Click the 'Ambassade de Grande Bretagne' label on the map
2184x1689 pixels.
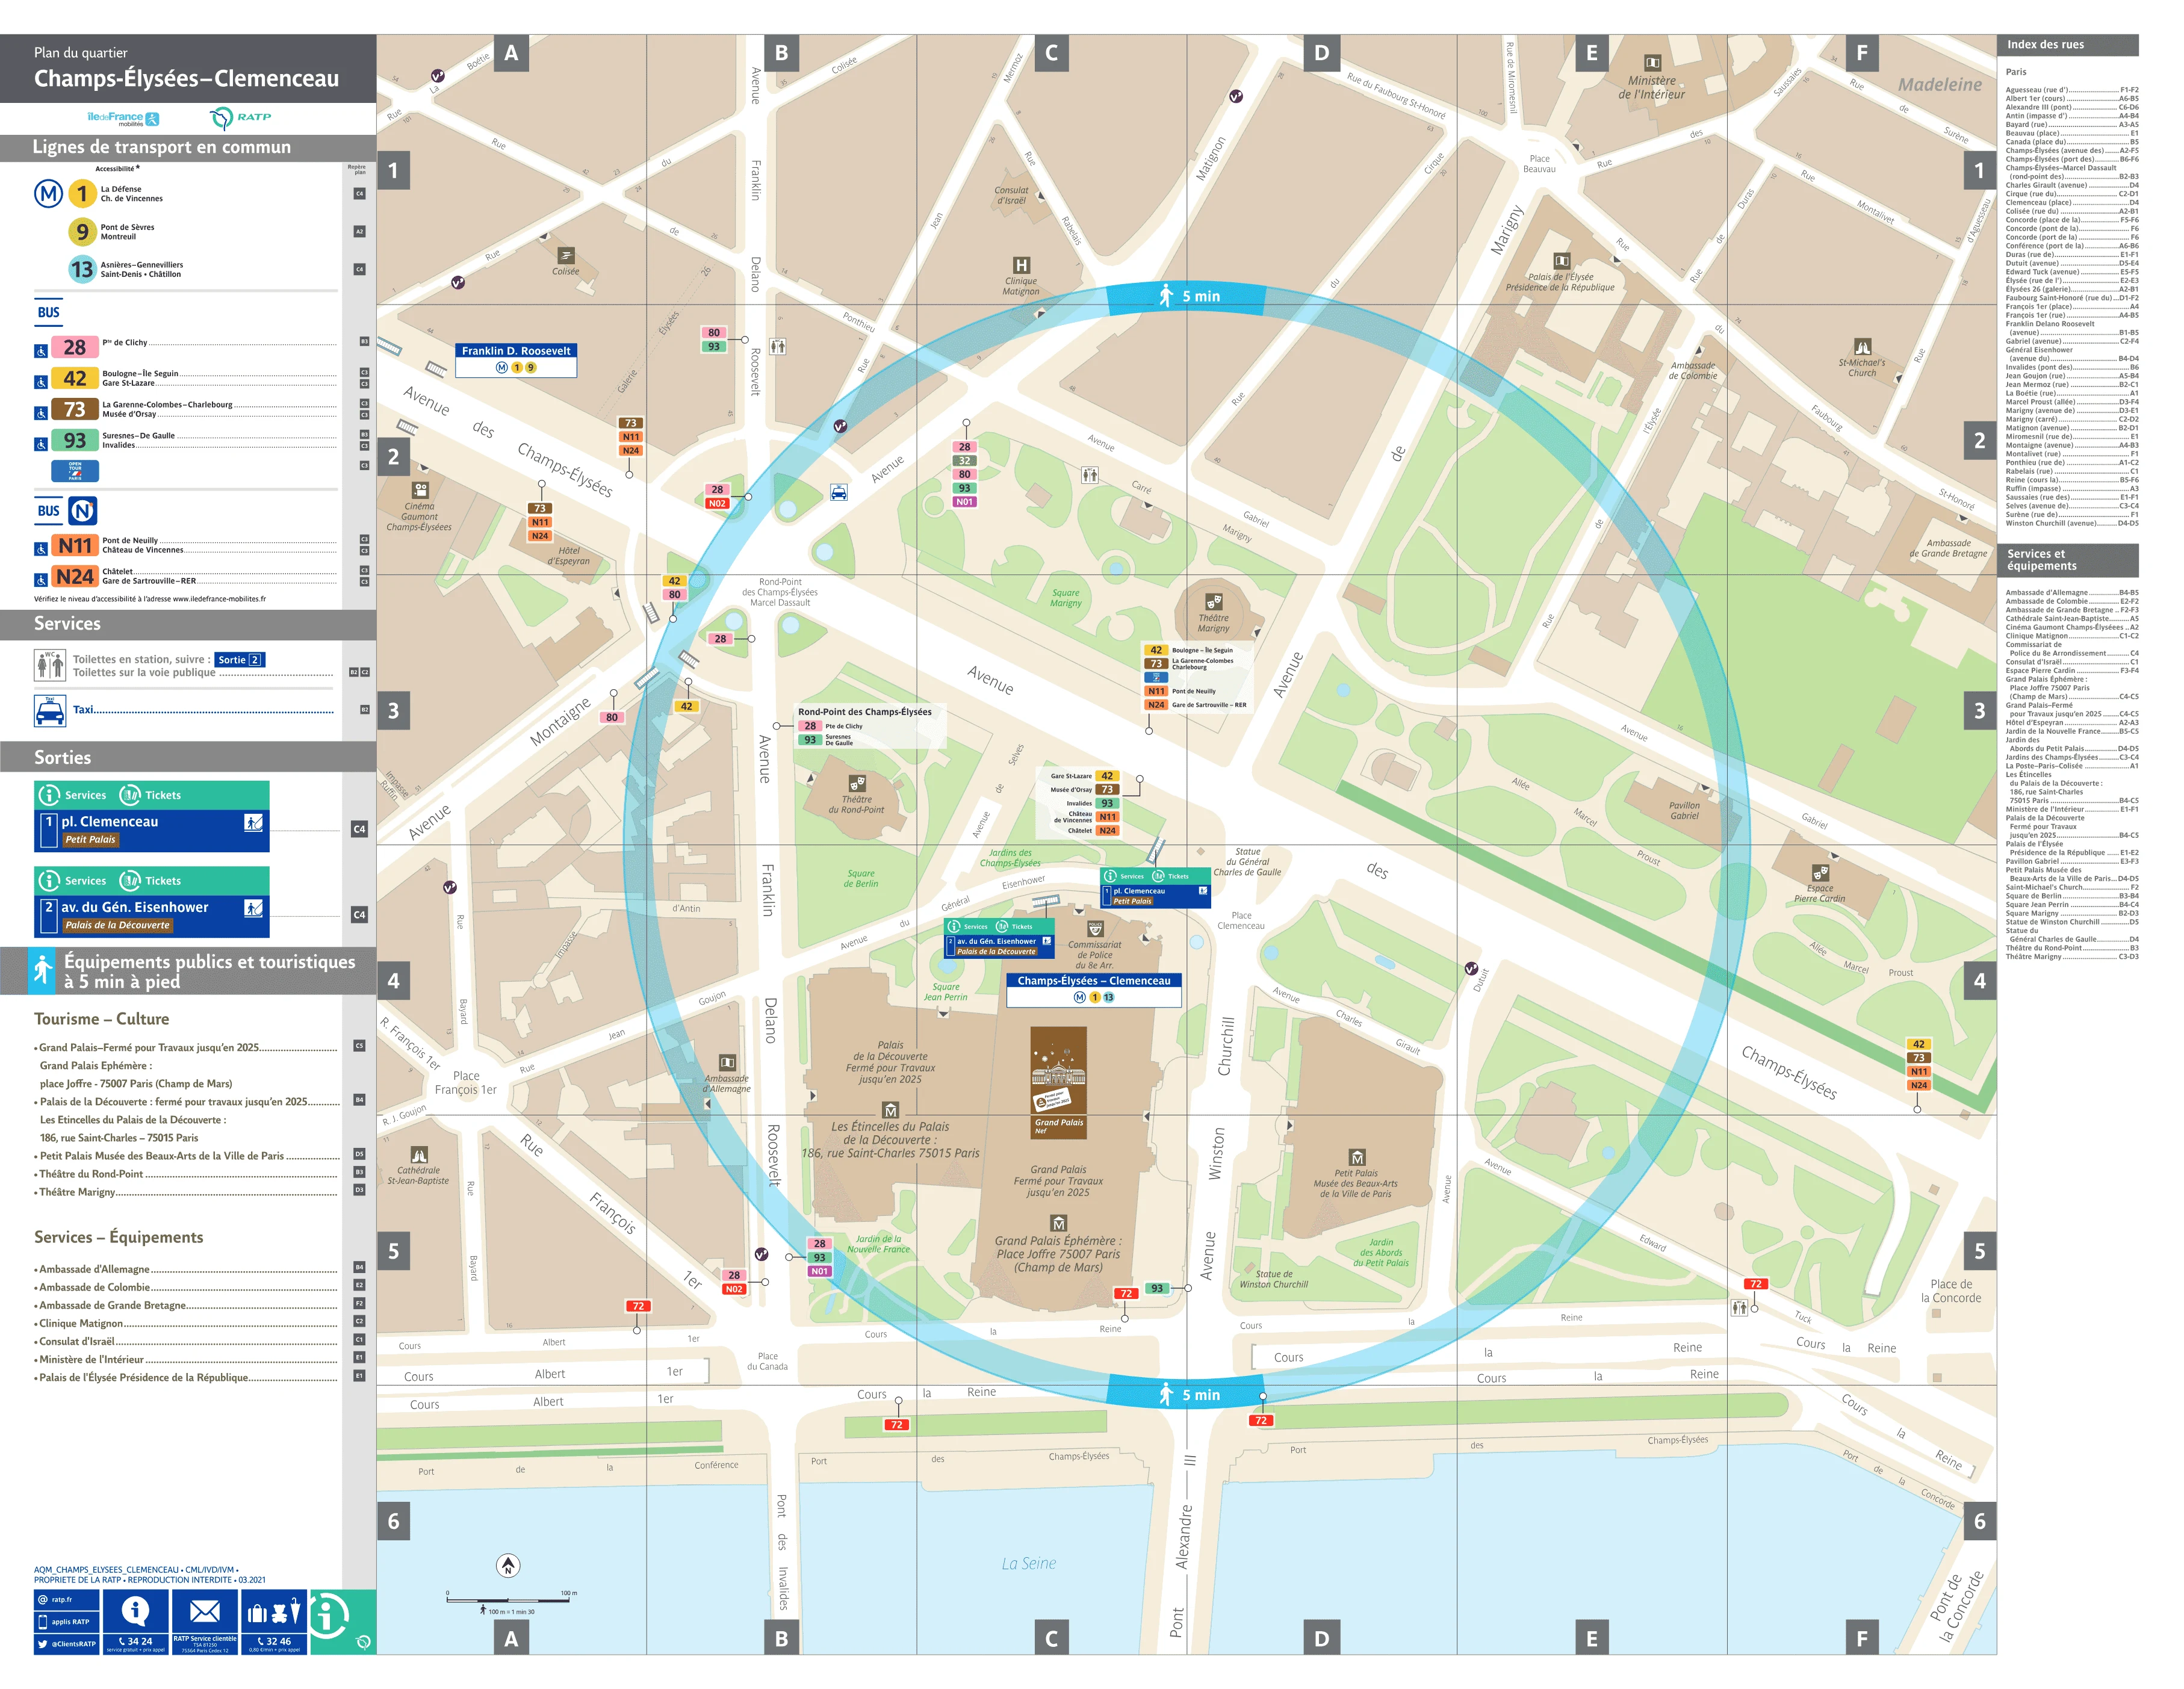click(x=1948, y=548)
